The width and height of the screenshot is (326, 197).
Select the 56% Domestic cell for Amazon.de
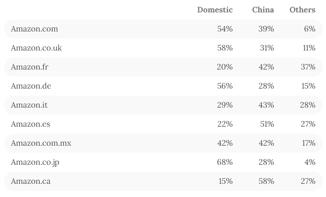coord(225,86)
